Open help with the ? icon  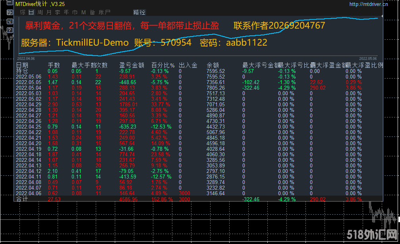click(x=10, y=30)
